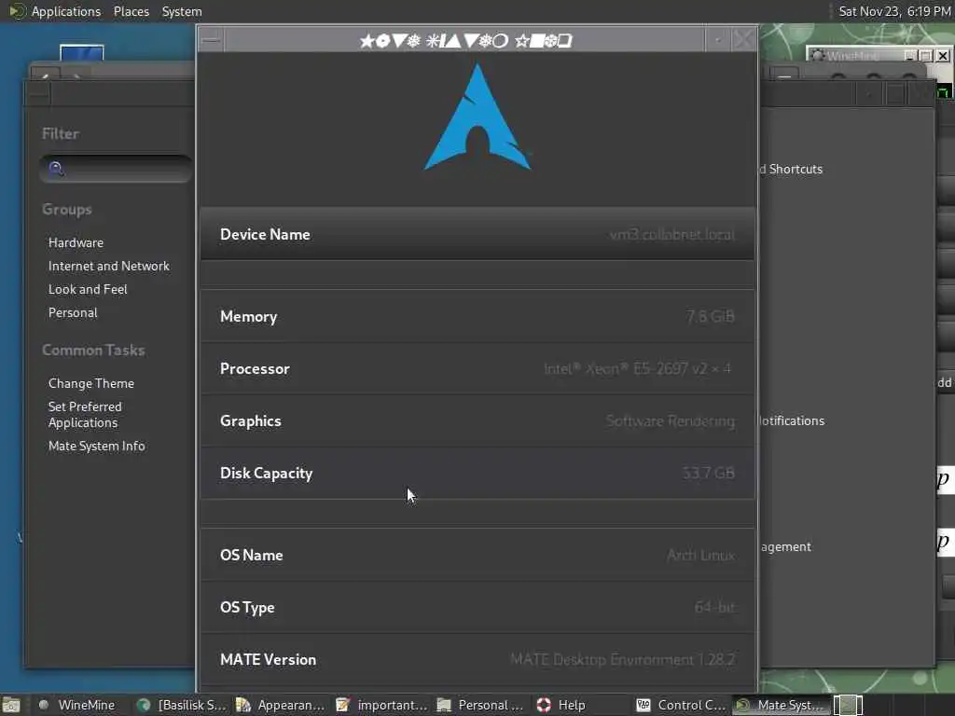Click the 53.7 GB disk value
Screen dimensions: 955x716
click(709, 473)
